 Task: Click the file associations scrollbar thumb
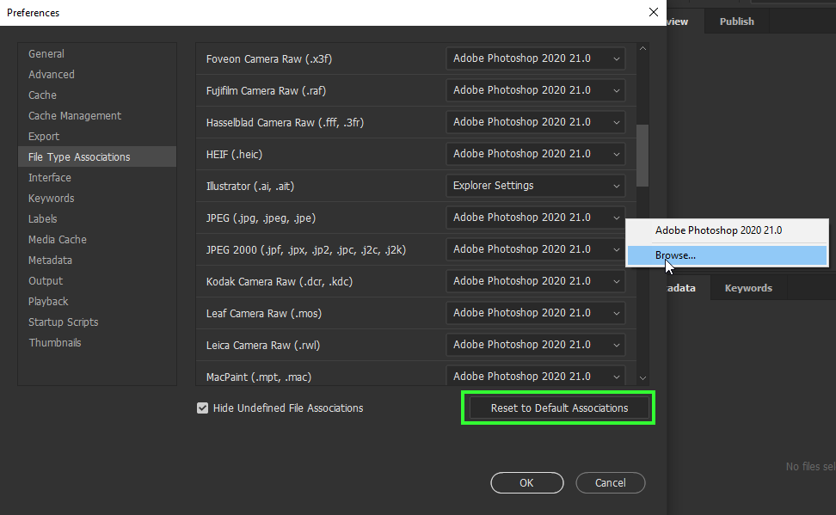(643, 156)
